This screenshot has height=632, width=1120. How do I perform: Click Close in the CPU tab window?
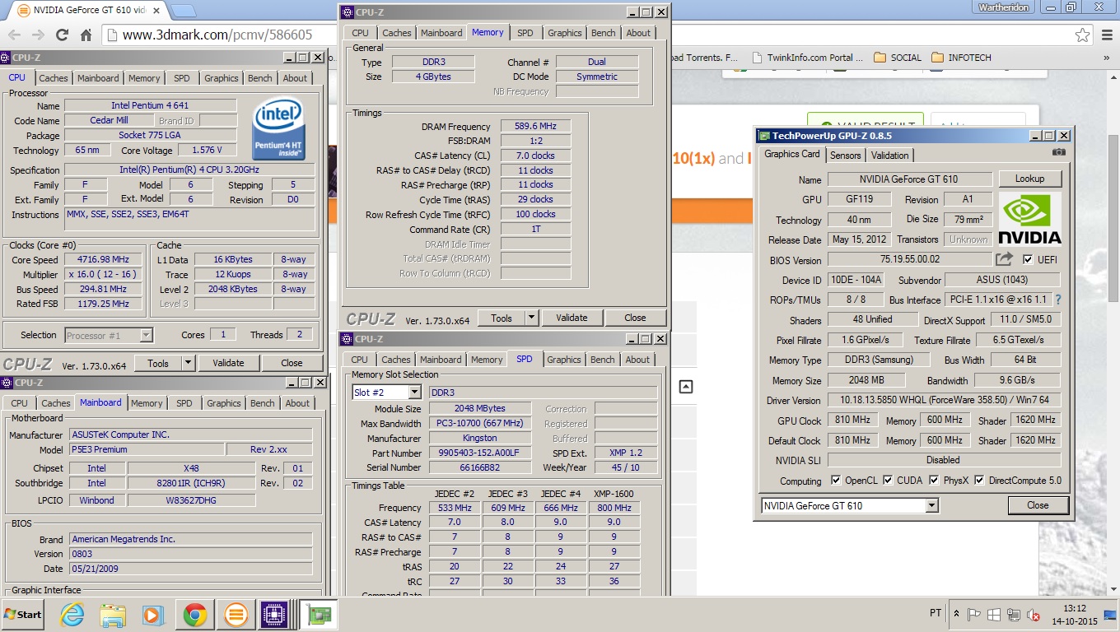[x=292, y=363]
